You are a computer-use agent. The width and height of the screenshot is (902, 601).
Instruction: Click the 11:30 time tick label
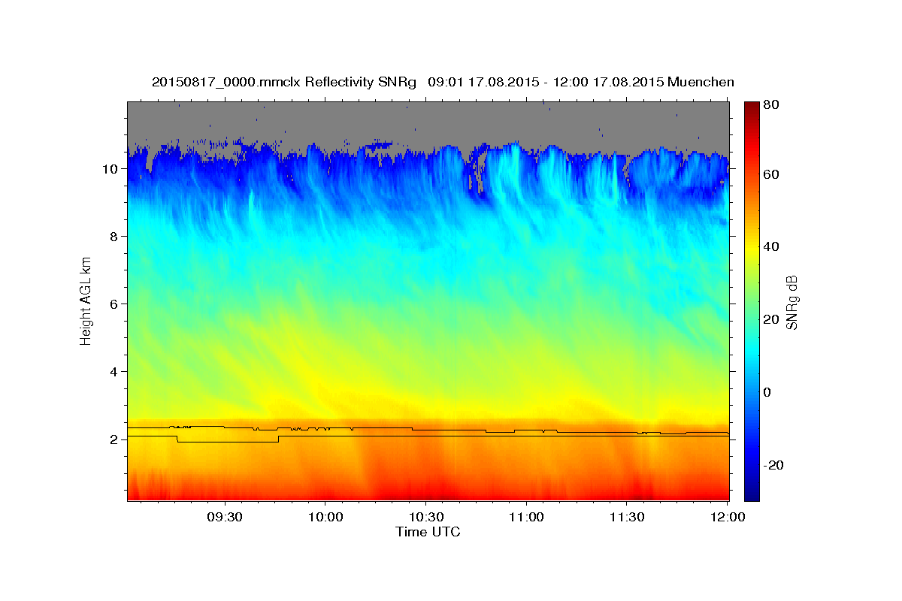coord(626,518)
